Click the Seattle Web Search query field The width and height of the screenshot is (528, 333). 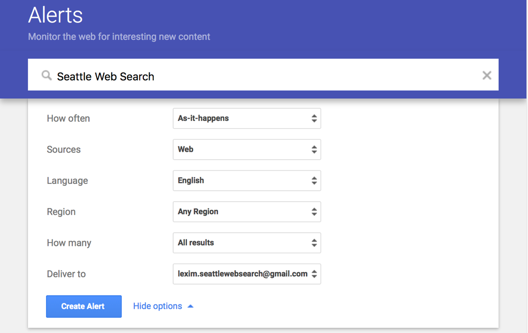[x=263, y=75]
